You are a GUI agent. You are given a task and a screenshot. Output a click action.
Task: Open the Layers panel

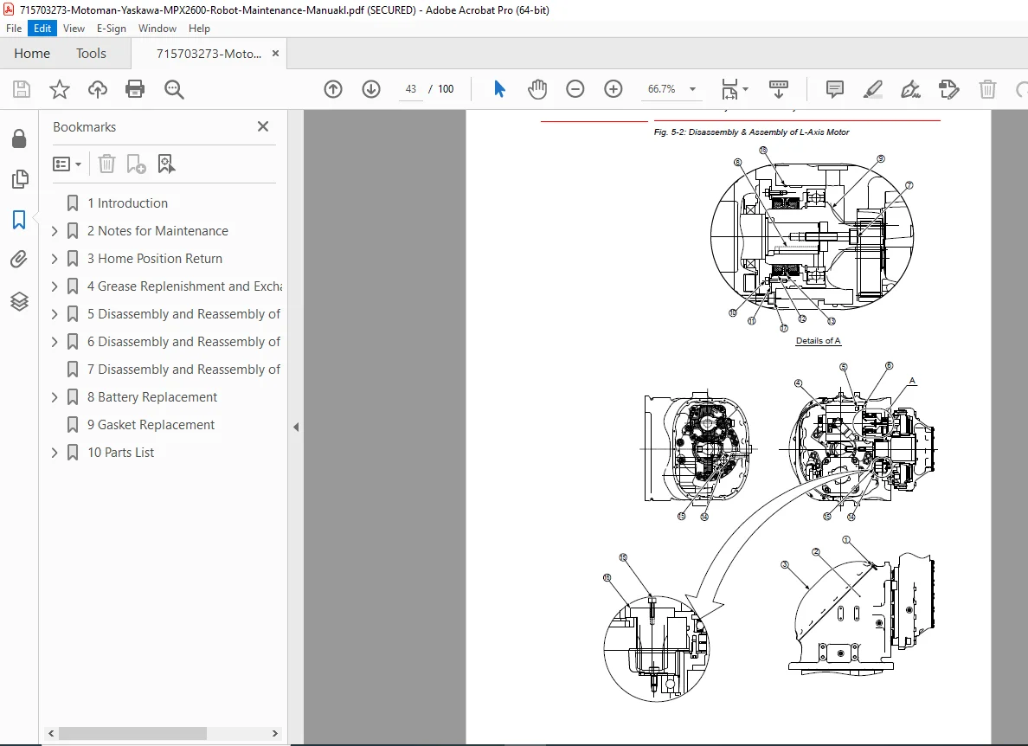pos(19,301)
